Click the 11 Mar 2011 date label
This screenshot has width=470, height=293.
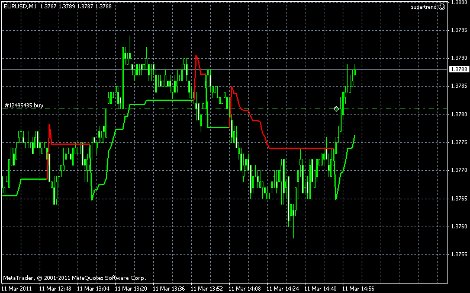[17, 289]
